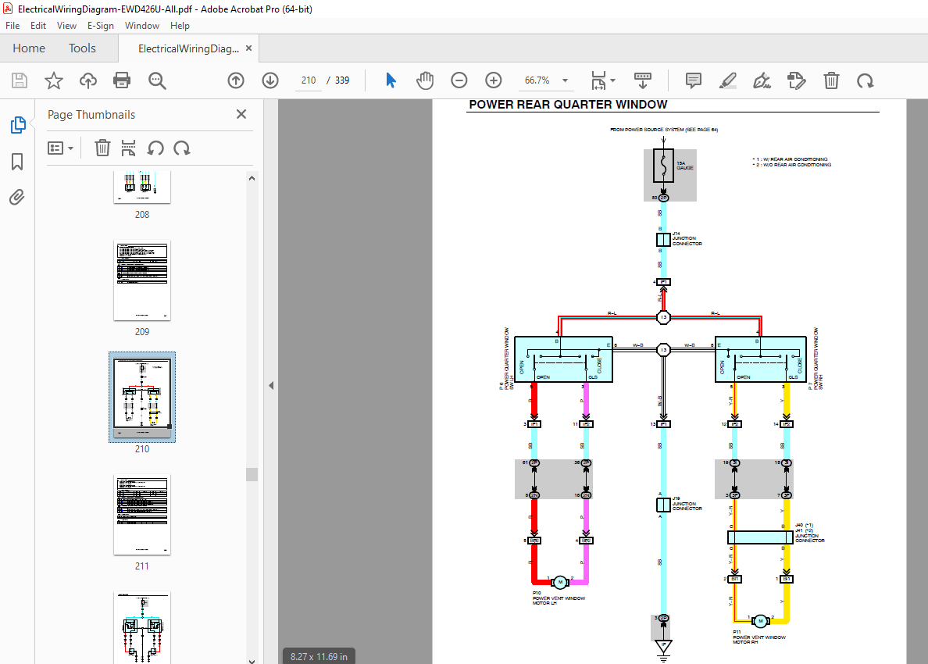Click the read mode scrolling icon
The image size is (928, 664).
coord(643,80)
